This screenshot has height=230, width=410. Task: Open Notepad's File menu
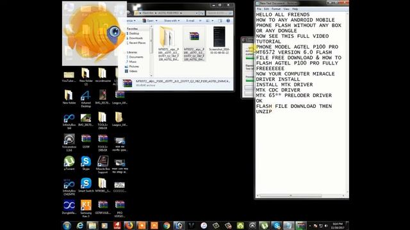259,9
